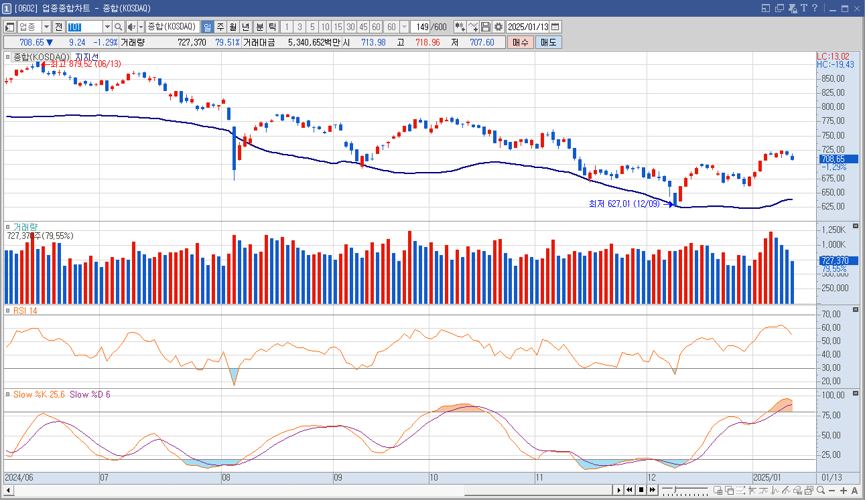Open the 101 code dropdown arrow
The width and height of the screenshot is (865, 500).
click(x=107, y=27)
